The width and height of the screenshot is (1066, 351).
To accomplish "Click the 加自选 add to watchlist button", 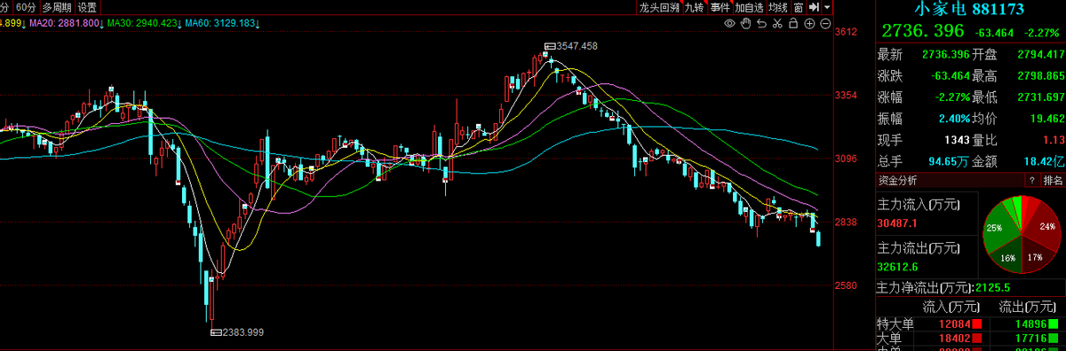I will [749, 7].
